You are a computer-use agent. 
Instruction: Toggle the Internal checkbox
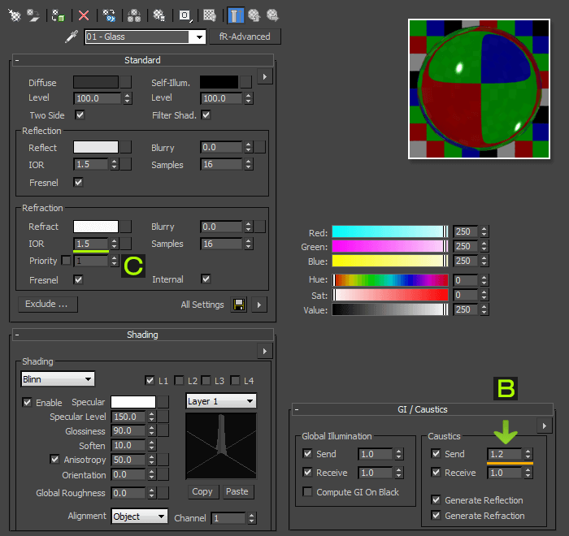[206, 279]
